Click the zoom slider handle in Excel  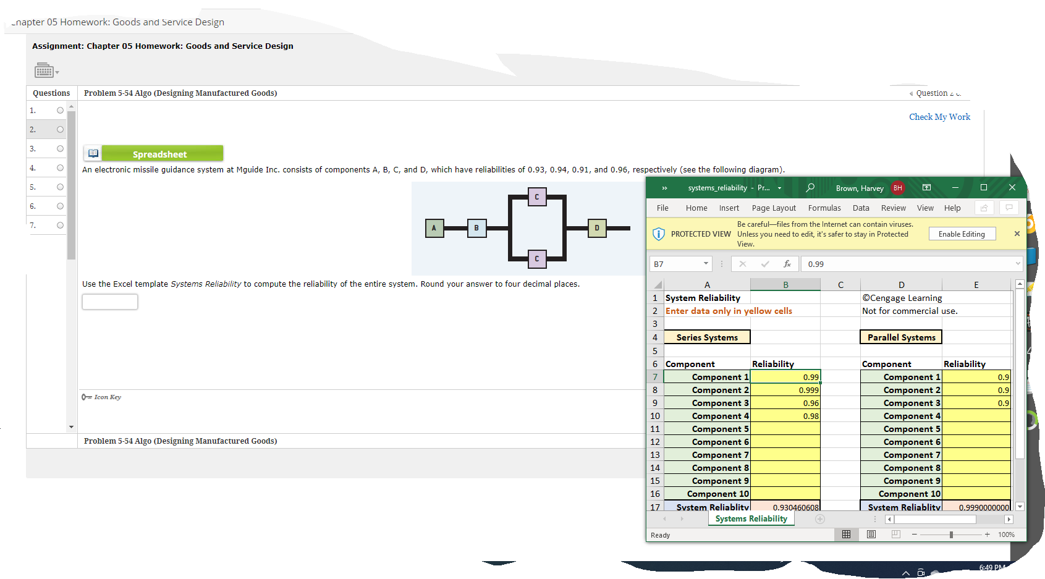coord(951,535)
